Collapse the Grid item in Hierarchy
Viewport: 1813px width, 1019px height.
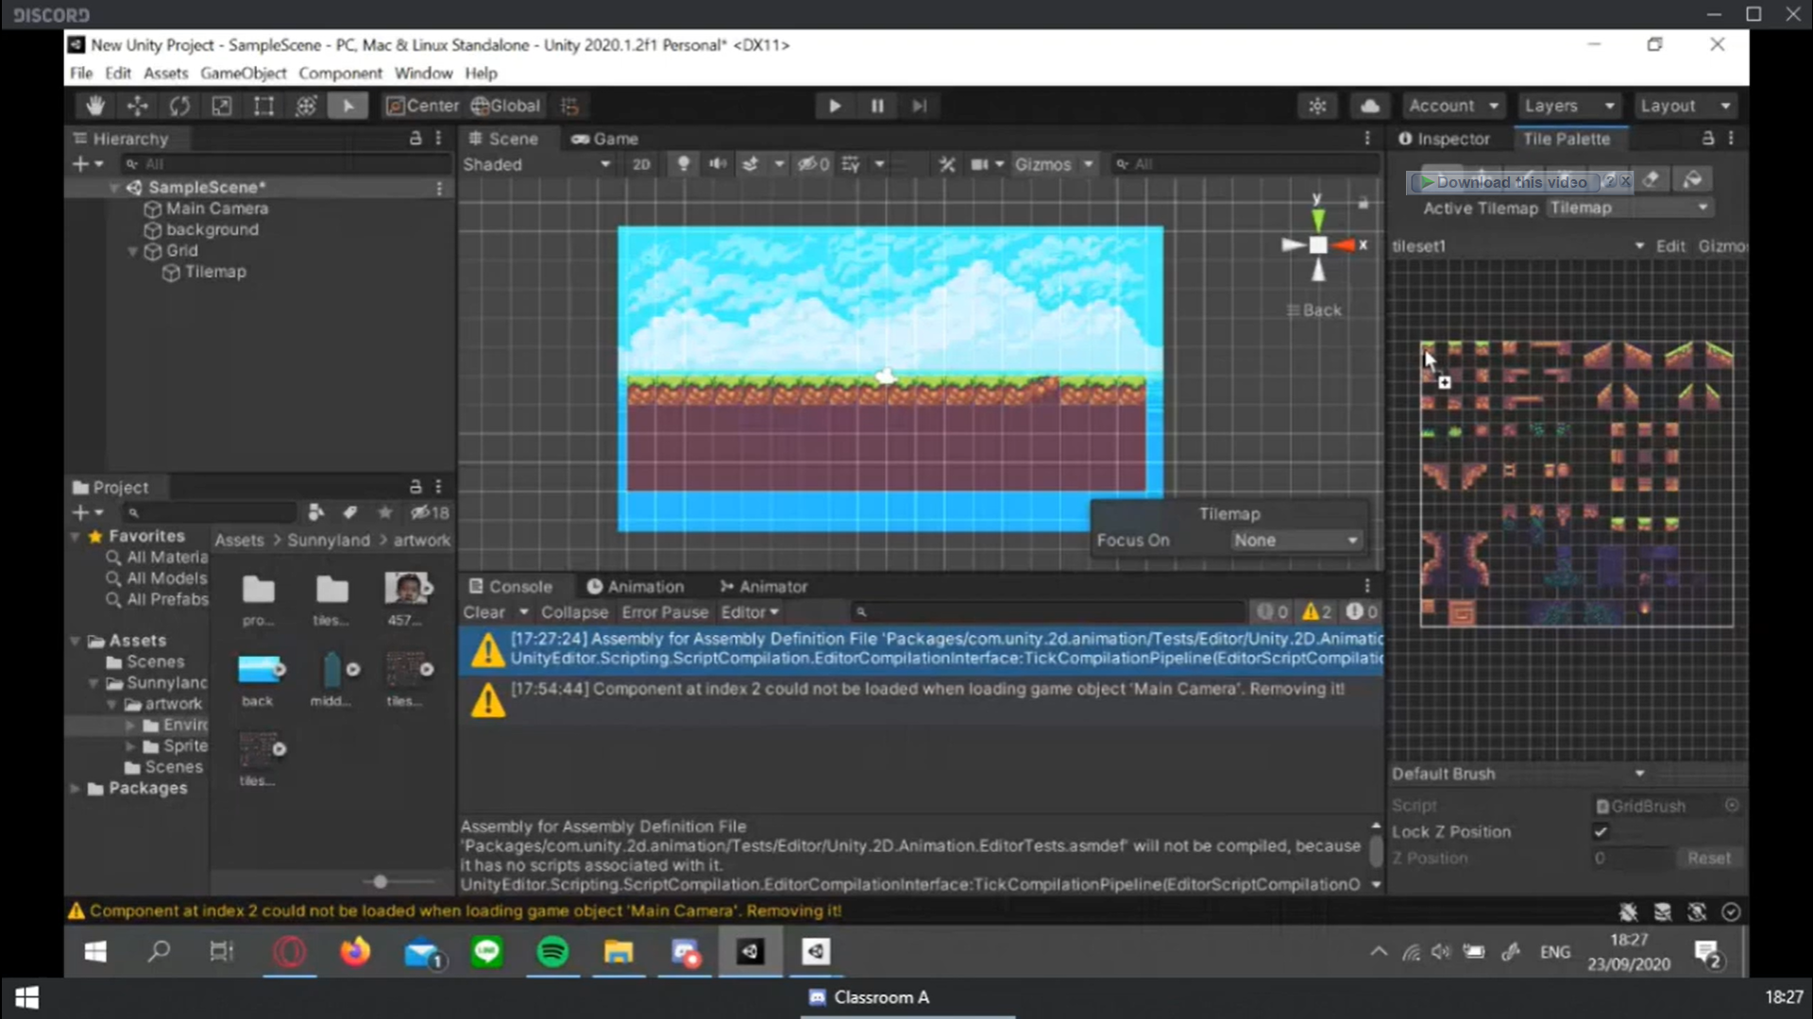[132, 251]
